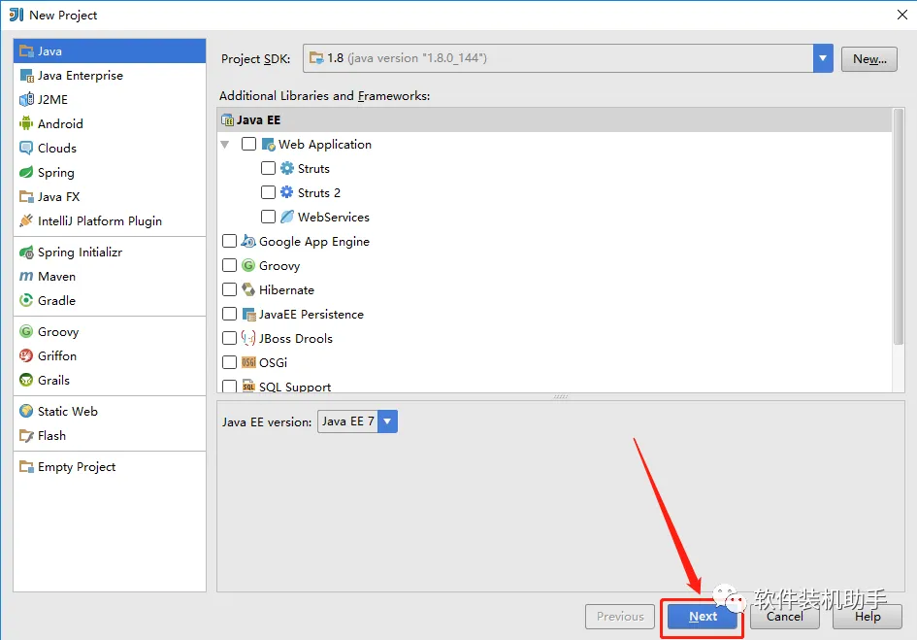The height and width of the screenshot is (640, 917).
Task: Click the OSGi framework icon
Action: click(248, 362)
